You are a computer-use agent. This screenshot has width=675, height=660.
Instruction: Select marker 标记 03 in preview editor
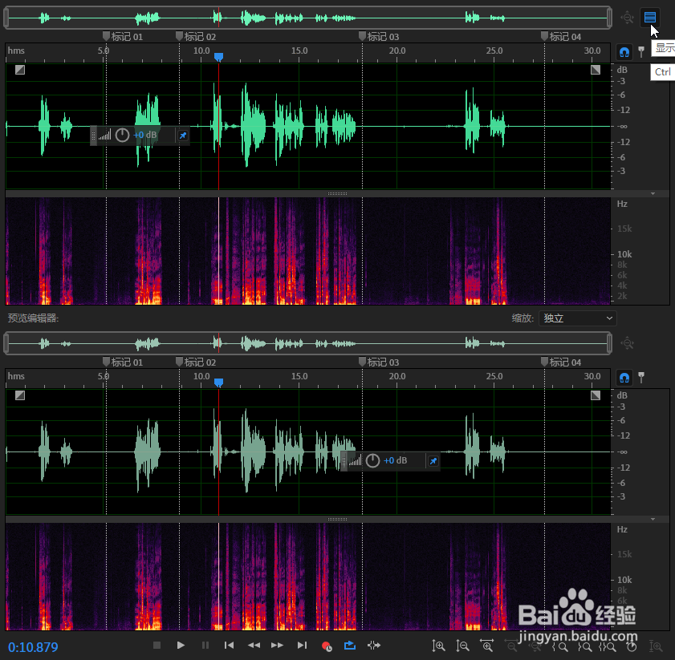pyautogui.click(x=379, y=362)
